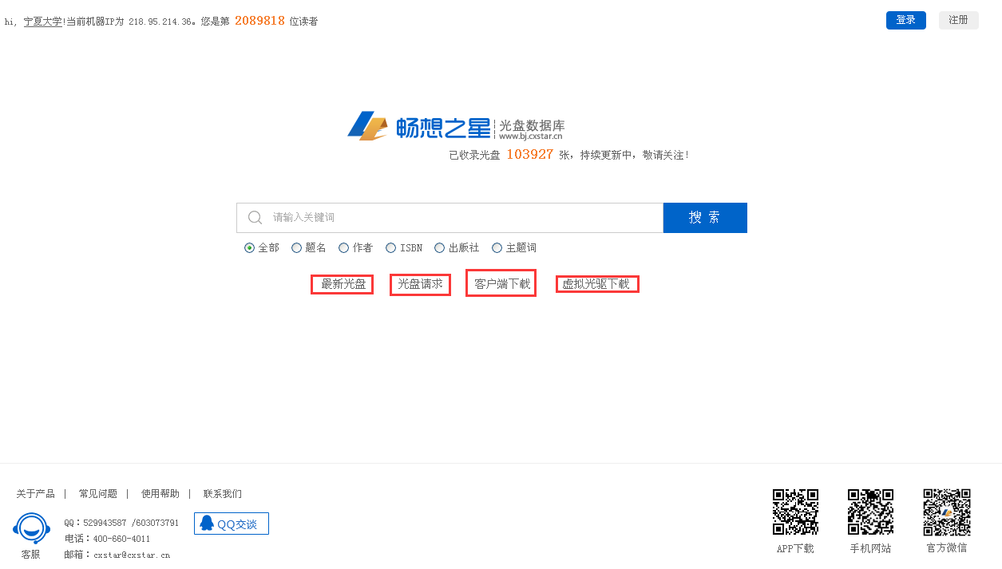
Task: Open the 客户端下载 link
Action: (501, 283)
